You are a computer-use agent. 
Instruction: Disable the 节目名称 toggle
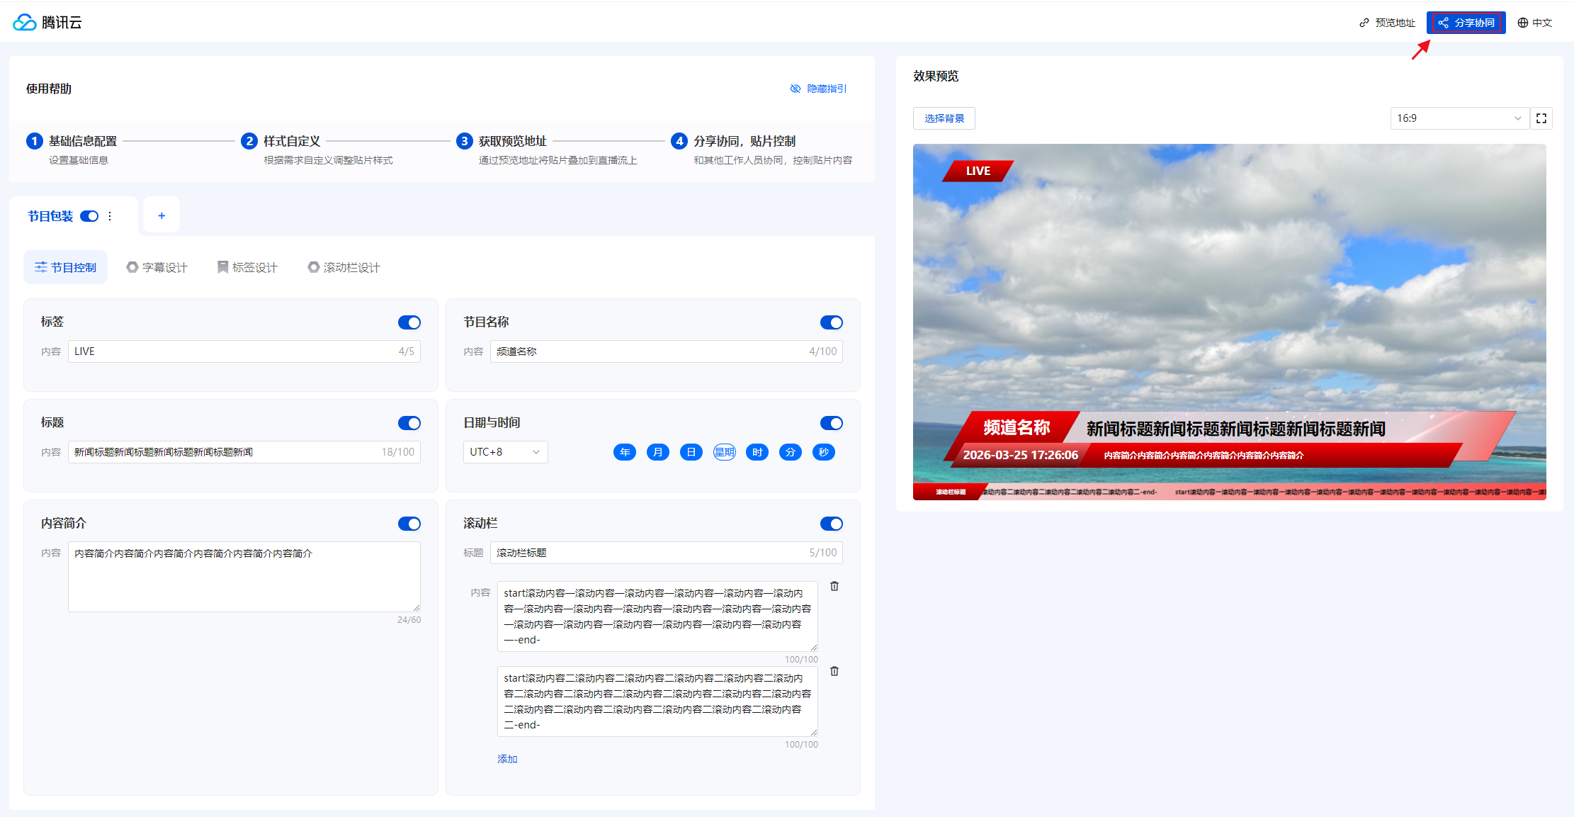tap(831, 322)
